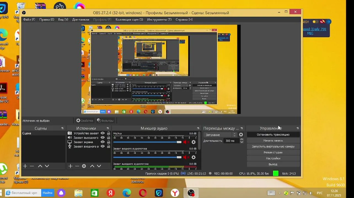The height and width of the screenshot is (198, 354).
Task: Open the Вид (V) menu
Action: 63,20
